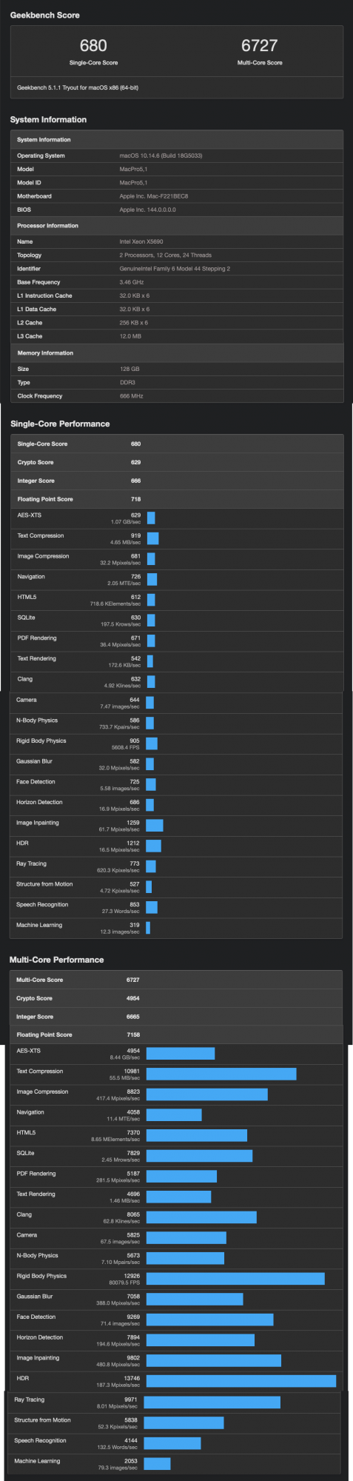Click the Multi-Core Performance heading

pos(56,960)
